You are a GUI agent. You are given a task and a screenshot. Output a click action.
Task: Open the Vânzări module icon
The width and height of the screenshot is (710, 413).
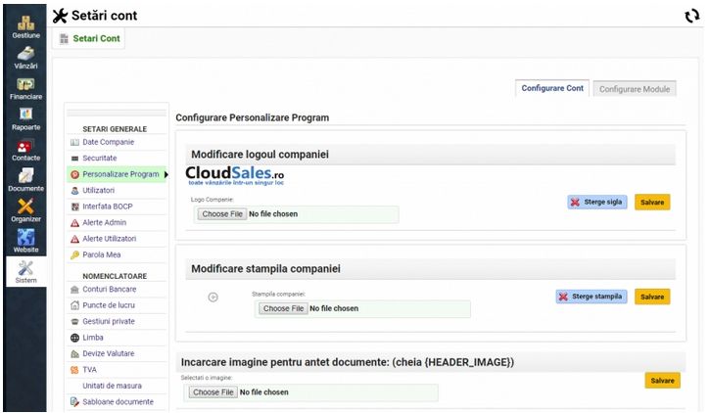[25, 58]
